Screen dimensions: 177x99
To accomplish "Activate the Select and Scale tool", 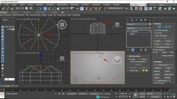I will (54, 9).
